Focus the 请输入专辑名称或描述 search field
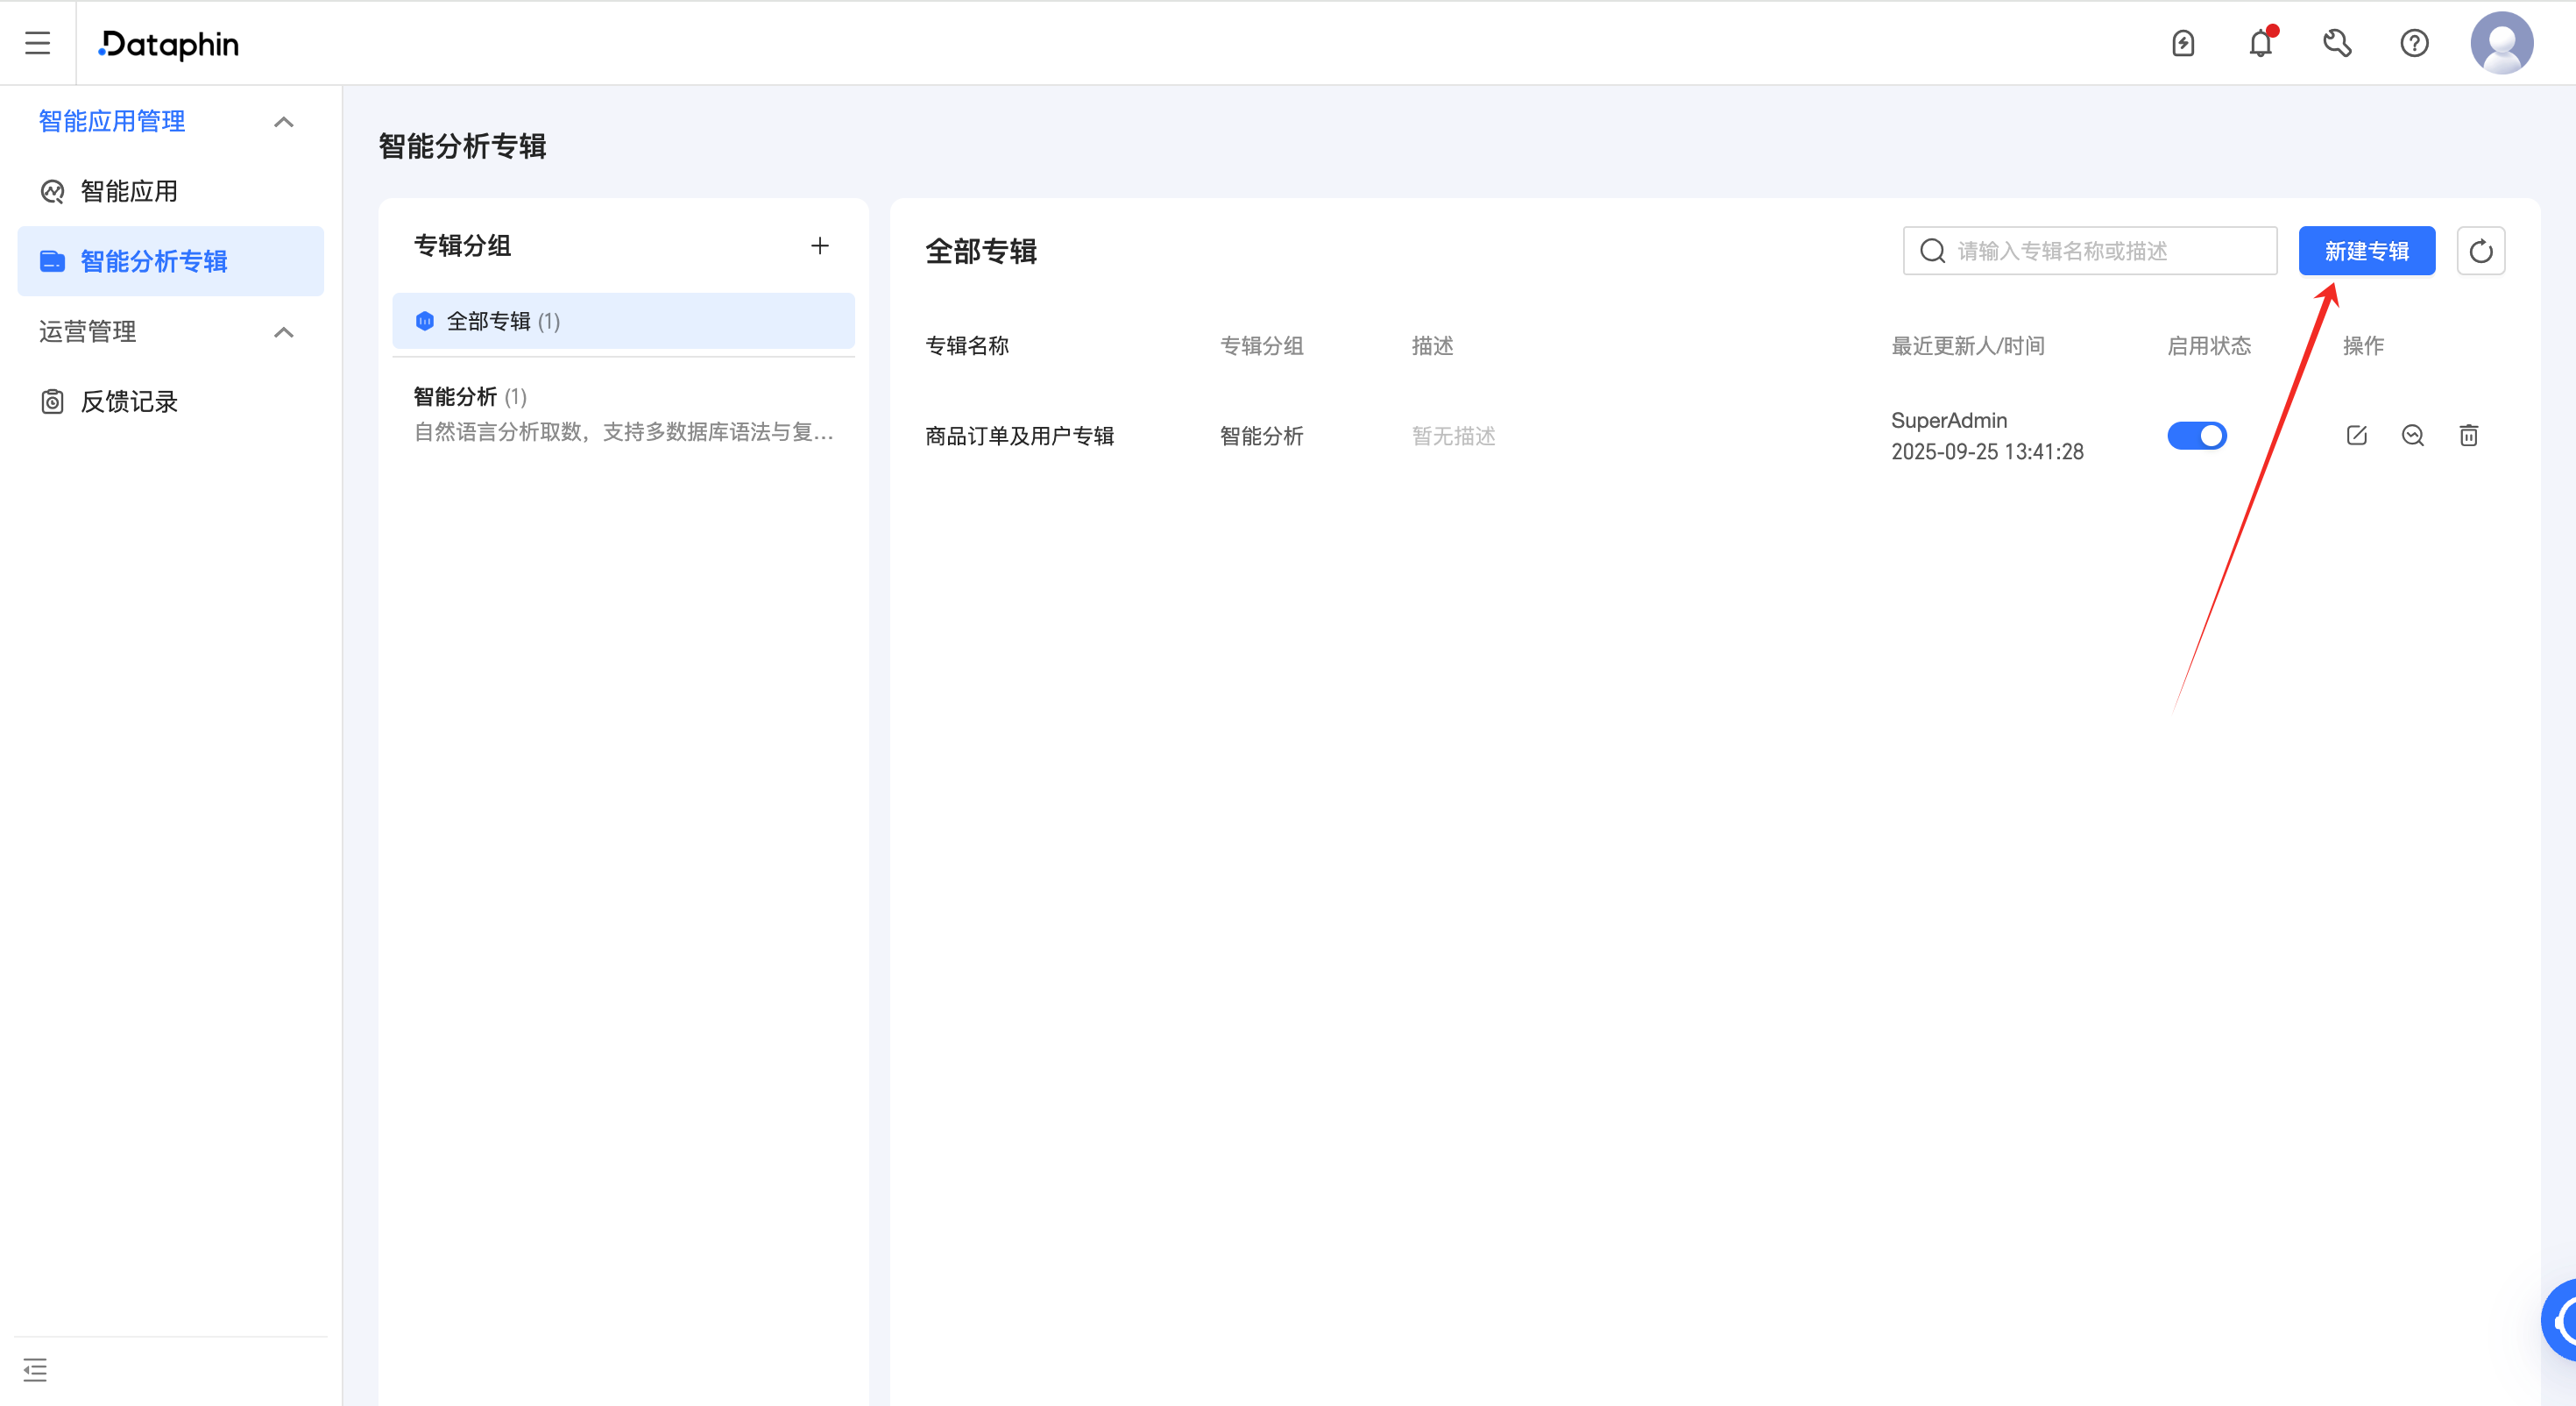 coord(2100,252)
